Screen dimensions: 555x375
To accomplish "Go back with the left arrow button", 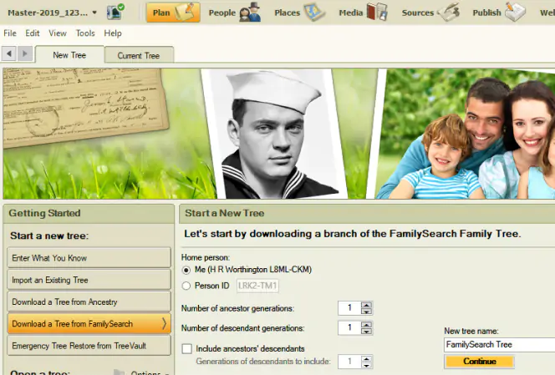I will click(9, 53).
